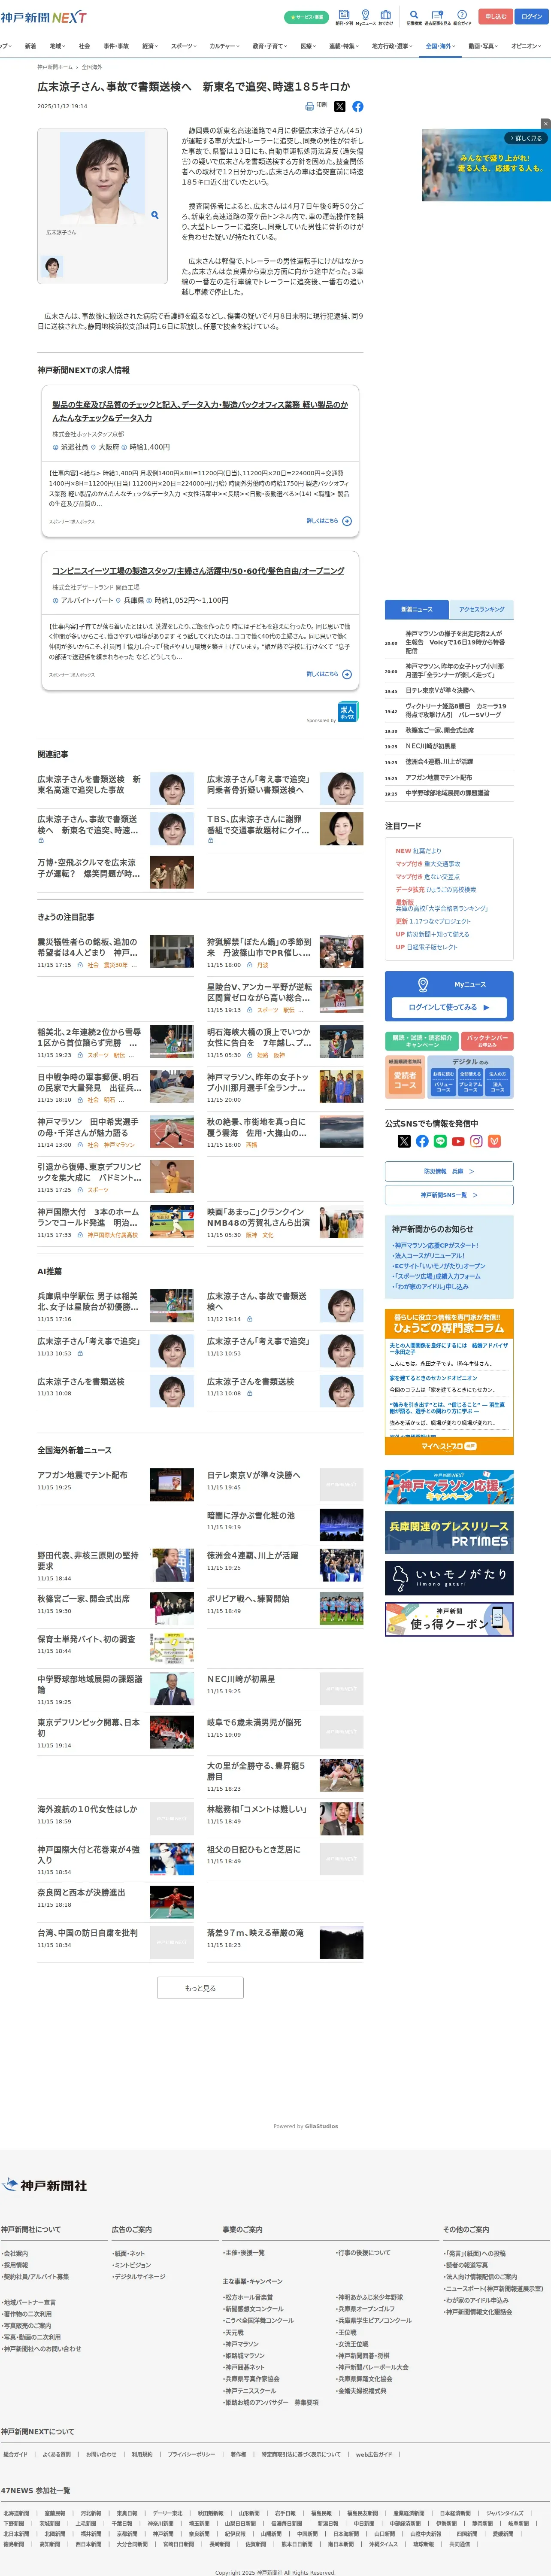Open 神戸マラソン応援 banner
551x2576 pixels.
pos(449,1487)
